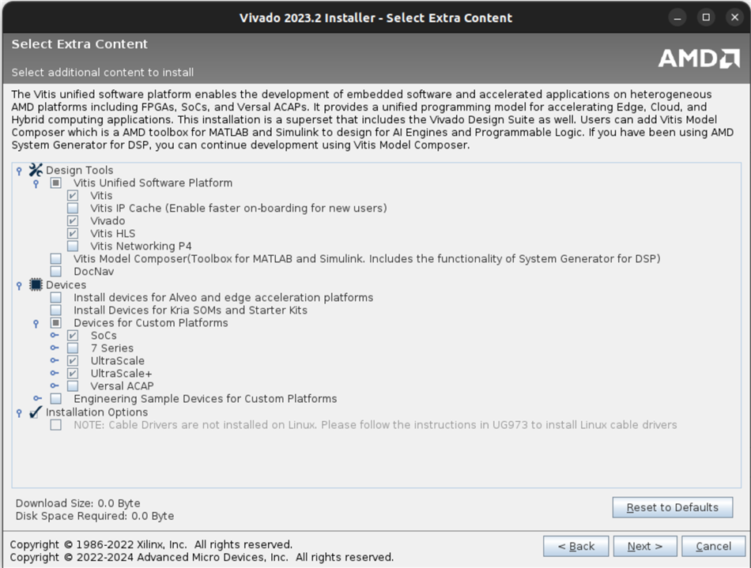Cancel the installation
Image resolution: width=751 pixels, height=568 pixels.
click(x=713, y=546)
